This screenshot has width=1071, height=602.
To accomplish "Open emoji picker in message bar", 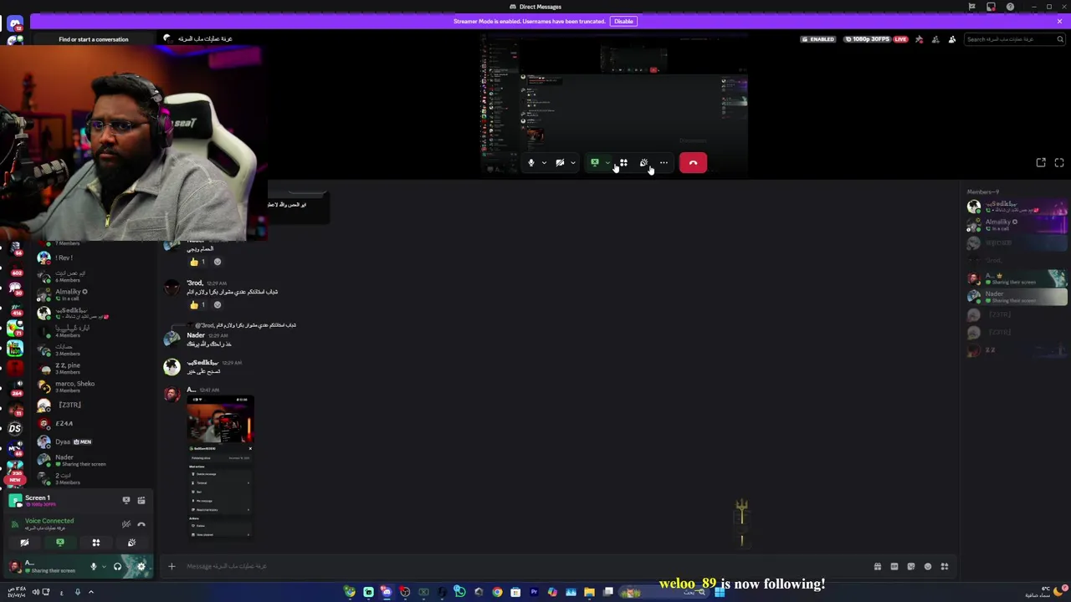I will [x=928, y=566].
